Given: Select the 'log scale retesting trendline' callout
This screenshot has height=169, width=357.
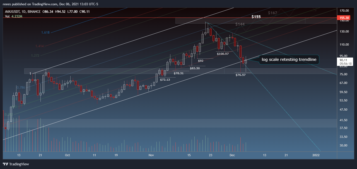Looking at the screenshot, I should (x=289, y=59).
